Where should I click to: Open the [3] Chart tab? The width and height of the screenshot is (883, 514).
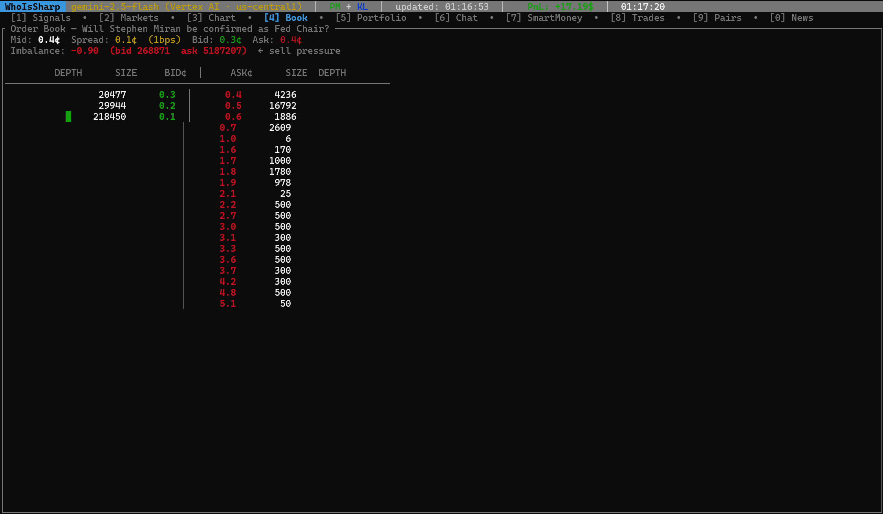(x=211, y=18)
